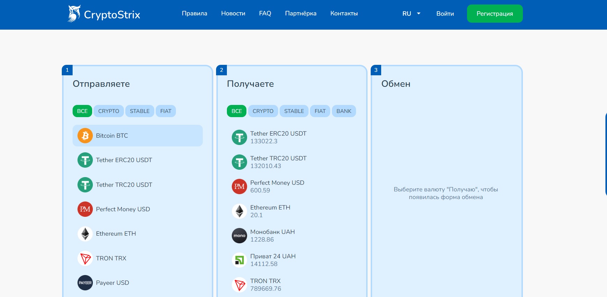Open the FAQ page

coord(265,13)
